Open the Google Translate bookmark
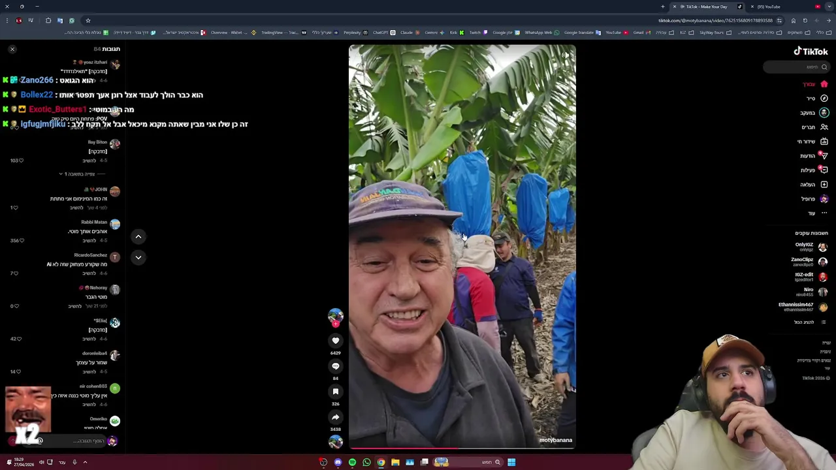836x470 pixels. click(x=582, y=33)
